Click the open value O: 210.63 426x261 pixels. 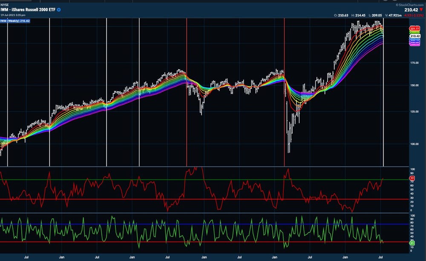click(341, 15)
